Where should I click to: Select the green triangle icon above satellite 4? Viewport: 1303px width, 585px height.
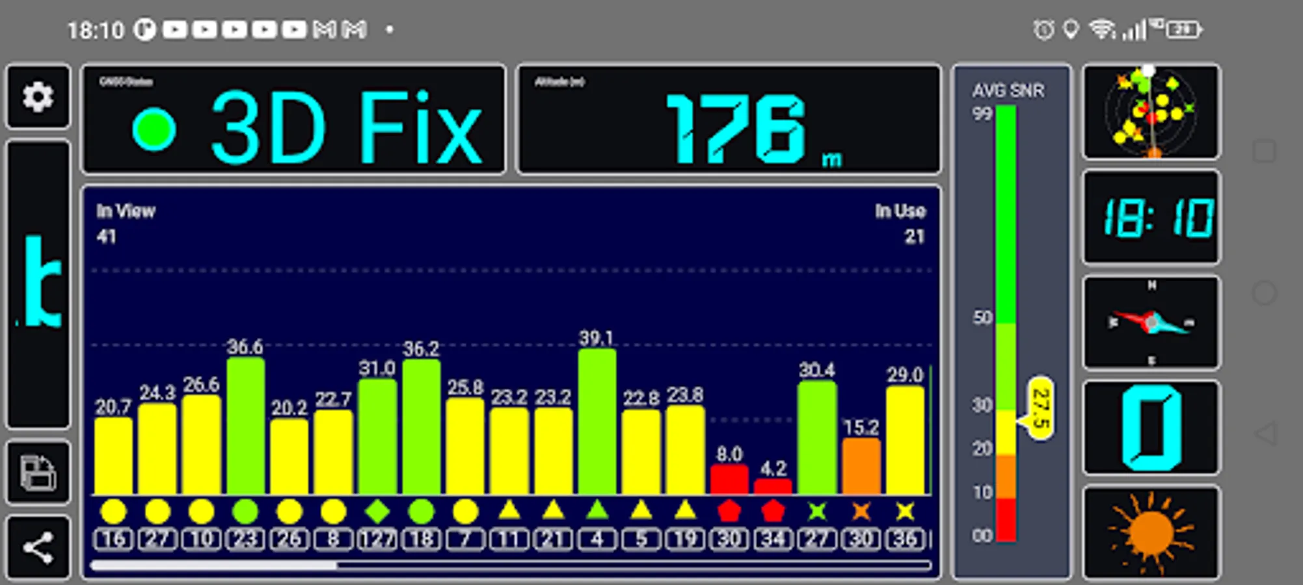(597, 510)
